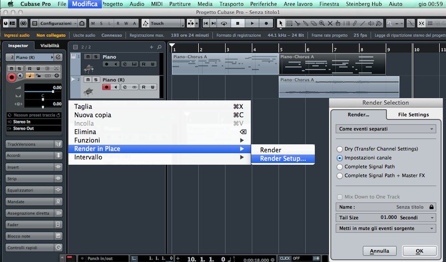Screen dimensions: 446x262
Task: Start playback with the Play button
Action: [252, 23]
